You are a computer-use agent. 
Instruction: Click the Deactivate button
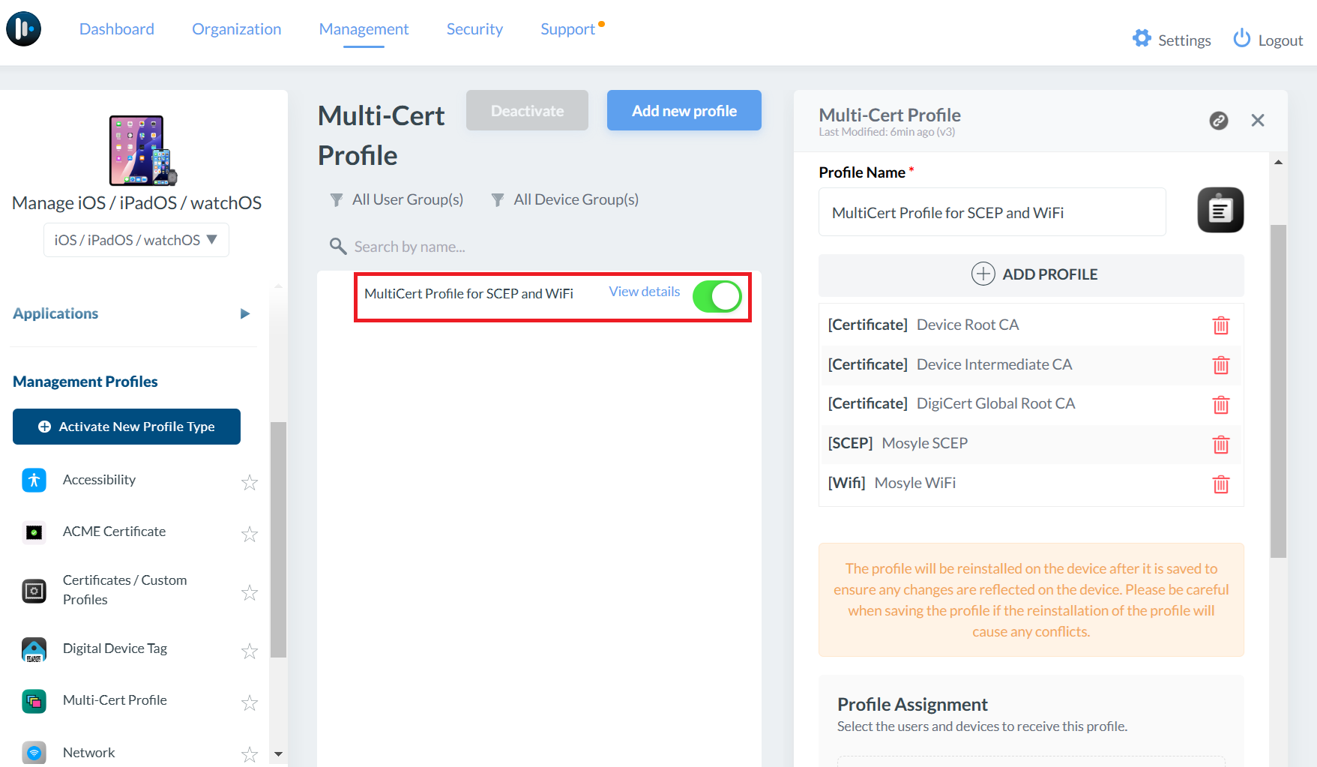(x=527, y=110)
